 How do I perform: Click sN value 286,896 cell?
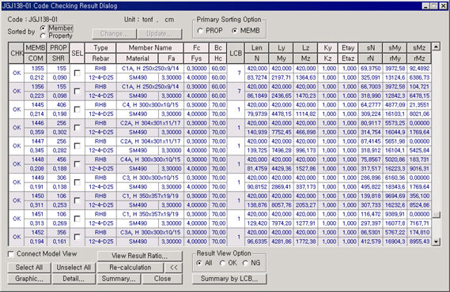tap(370, 178)
